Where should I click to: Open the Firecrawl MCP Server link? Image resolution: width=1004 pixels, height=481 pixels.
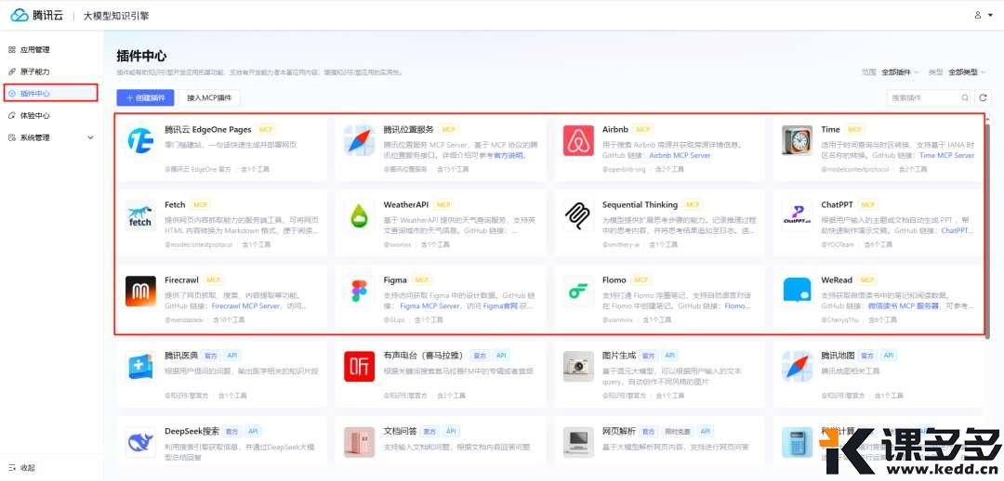[x=245, y=306]
